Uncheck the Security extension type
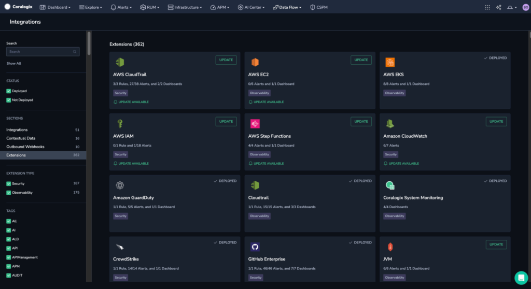 tap(8, 184)
